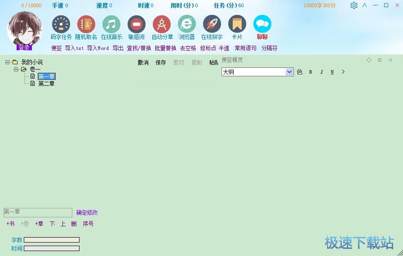
Task: Click 上 move up button
Action: (x=63, y=224)
